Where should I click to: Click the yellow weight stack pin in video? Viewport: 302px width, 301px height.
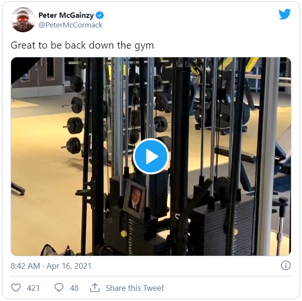pos(124,234)
